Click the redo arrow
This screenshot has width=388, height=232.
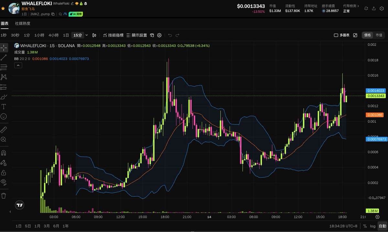pos(178,35)
